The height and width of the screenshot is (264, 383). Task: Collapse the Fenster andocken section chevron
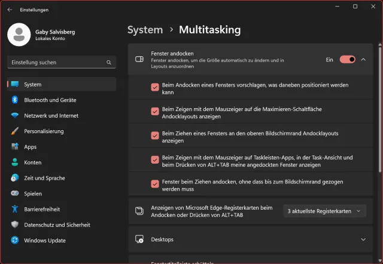click(363, 59)
